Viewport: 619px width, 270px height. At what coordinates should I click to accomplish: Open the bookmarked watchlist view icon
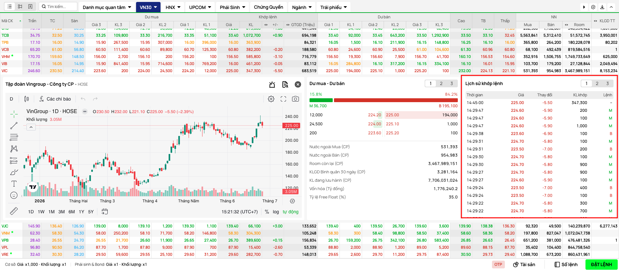(30, 6)
